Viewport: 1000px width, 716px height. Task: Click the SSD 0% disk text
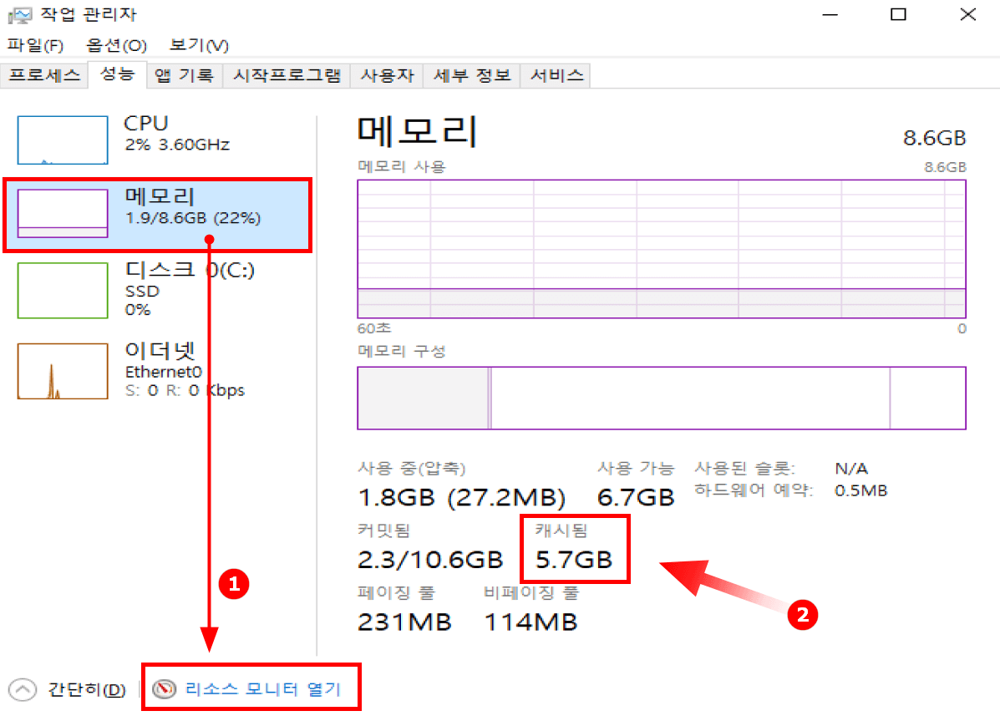142,300
